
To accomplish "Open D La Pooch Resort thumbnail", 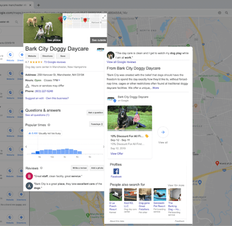I will pyautogui.click(x=116, y=195).
